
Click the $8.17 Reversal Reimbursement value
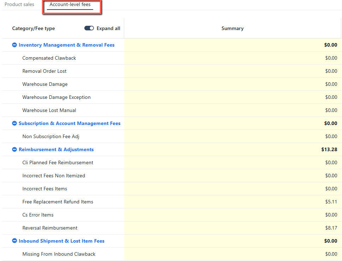(331, 228)
